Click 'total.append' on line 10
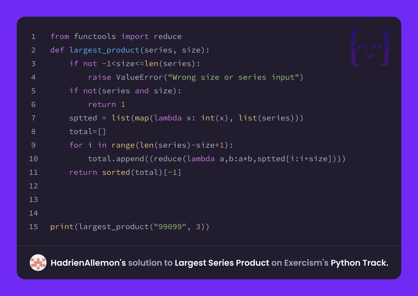418x296 pixels. (116, 159)
